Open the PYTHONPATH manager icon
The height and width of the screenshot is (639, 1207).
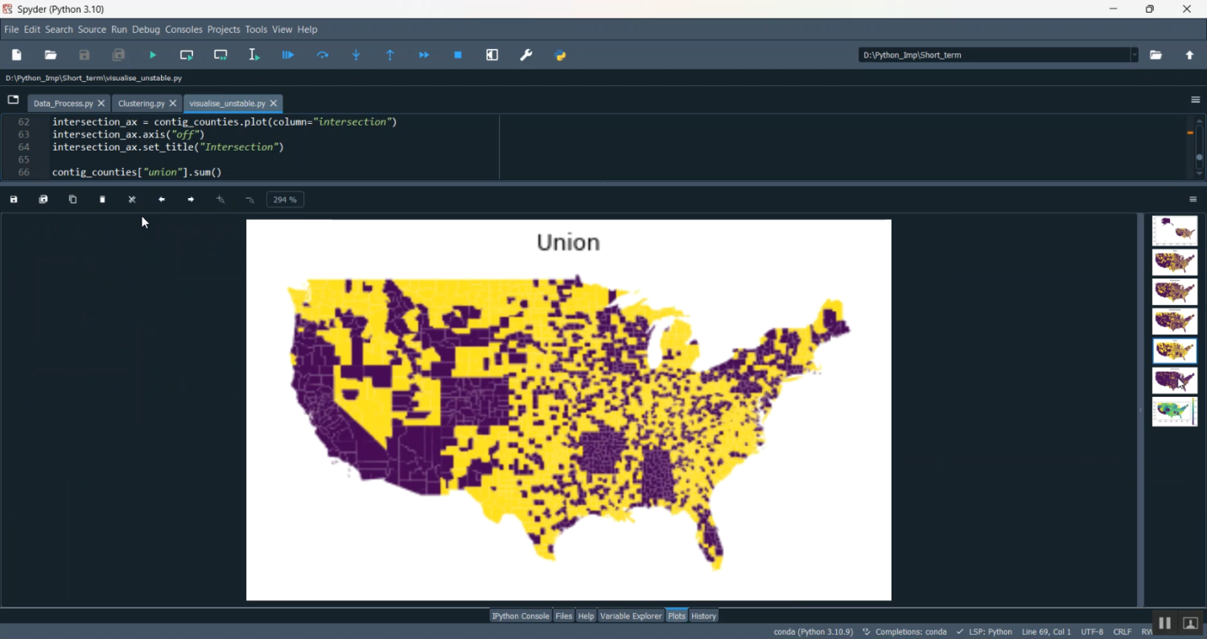click(561, 56)
